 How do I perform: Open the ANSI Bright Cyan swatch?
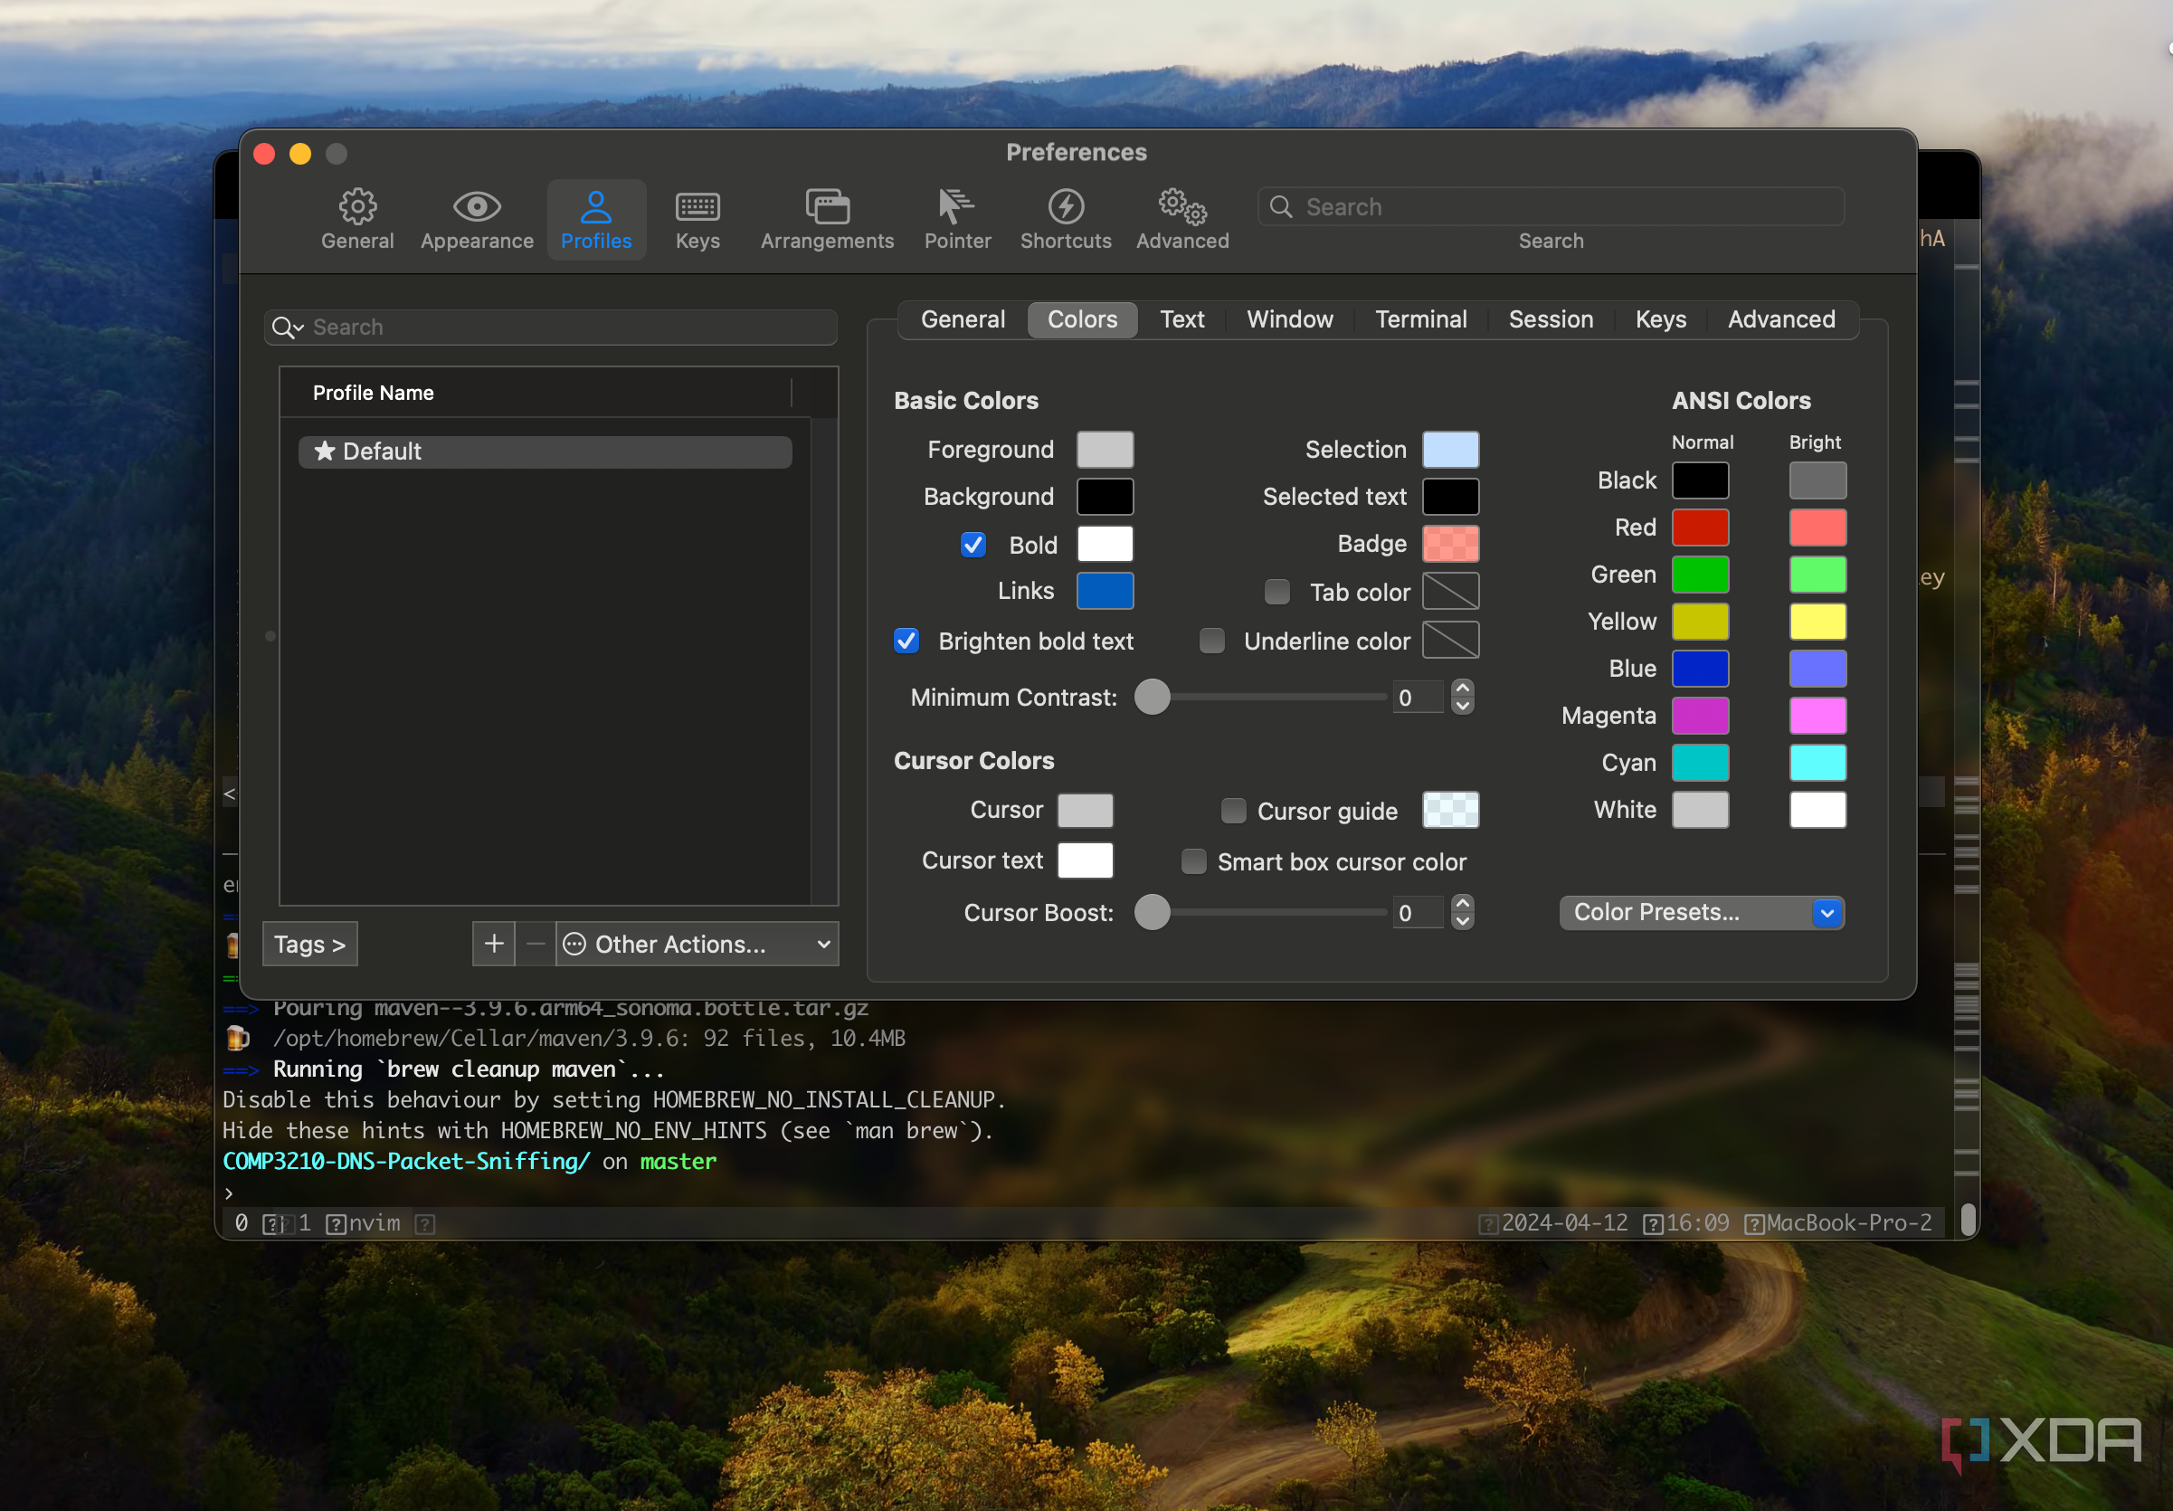(x=1817, y=763)
